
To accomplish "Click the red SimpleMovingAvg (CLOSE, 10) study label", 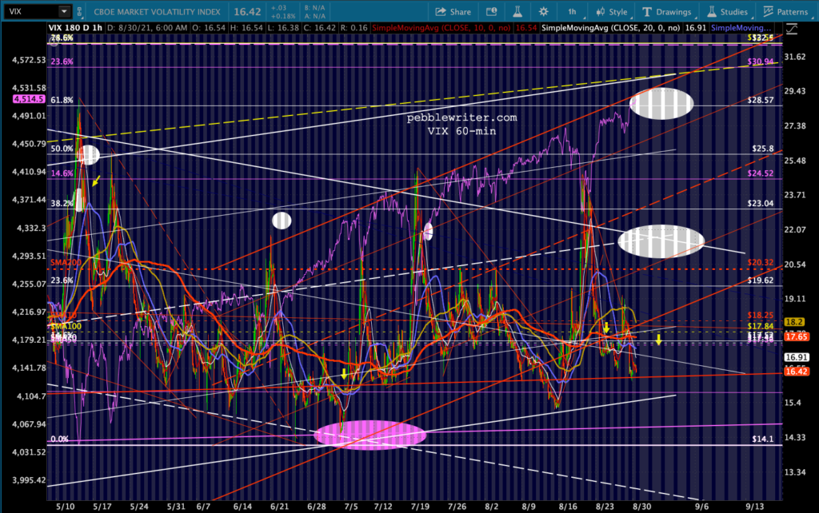I will [441, 28].
